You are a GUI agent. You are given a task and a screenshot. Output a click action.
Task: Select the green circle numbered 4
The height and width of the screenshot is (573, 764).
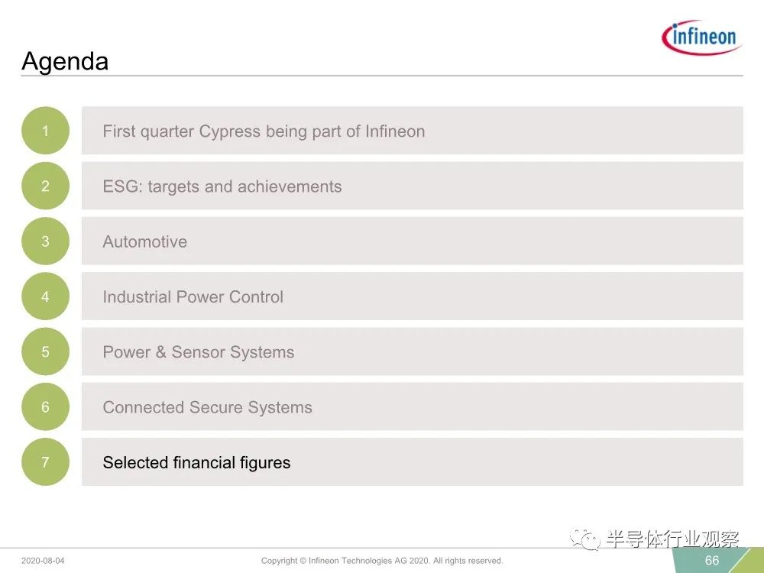click(45, 296)
